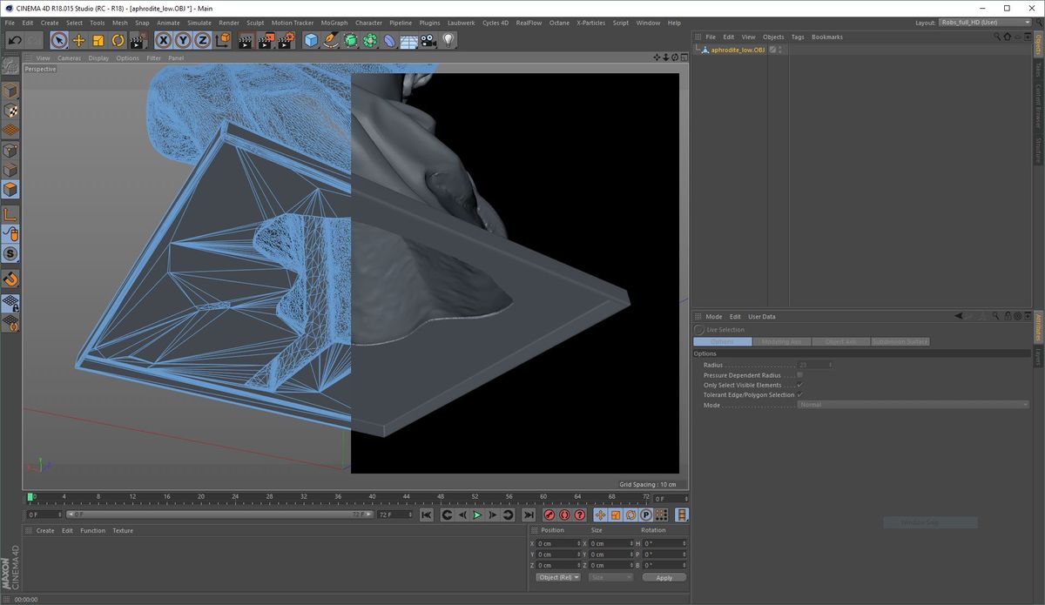Open the Render Settings icon
This screenshot has width=1045, height=605.
coord(286,40)
